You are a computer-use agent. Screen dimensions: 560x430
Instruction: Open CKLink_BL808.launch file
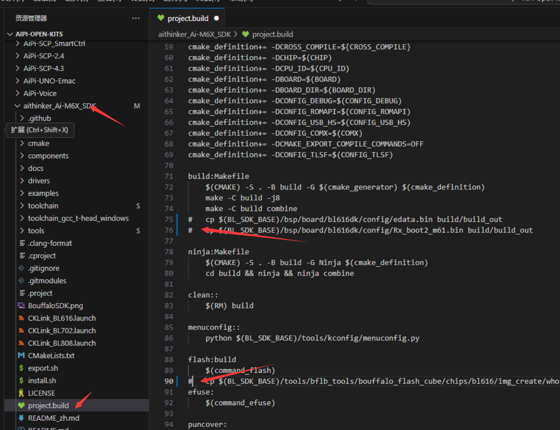pos(62,343)
